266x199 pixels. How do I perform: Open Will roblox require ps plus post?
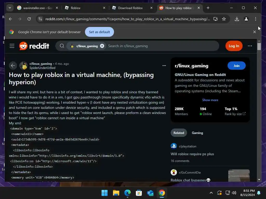[192, 154]
